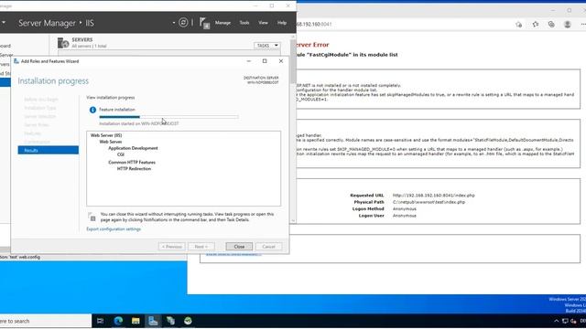Click the browser address bar
This screenshot has width=586, height=329.
pyautogui.click(x=404, y=25)
